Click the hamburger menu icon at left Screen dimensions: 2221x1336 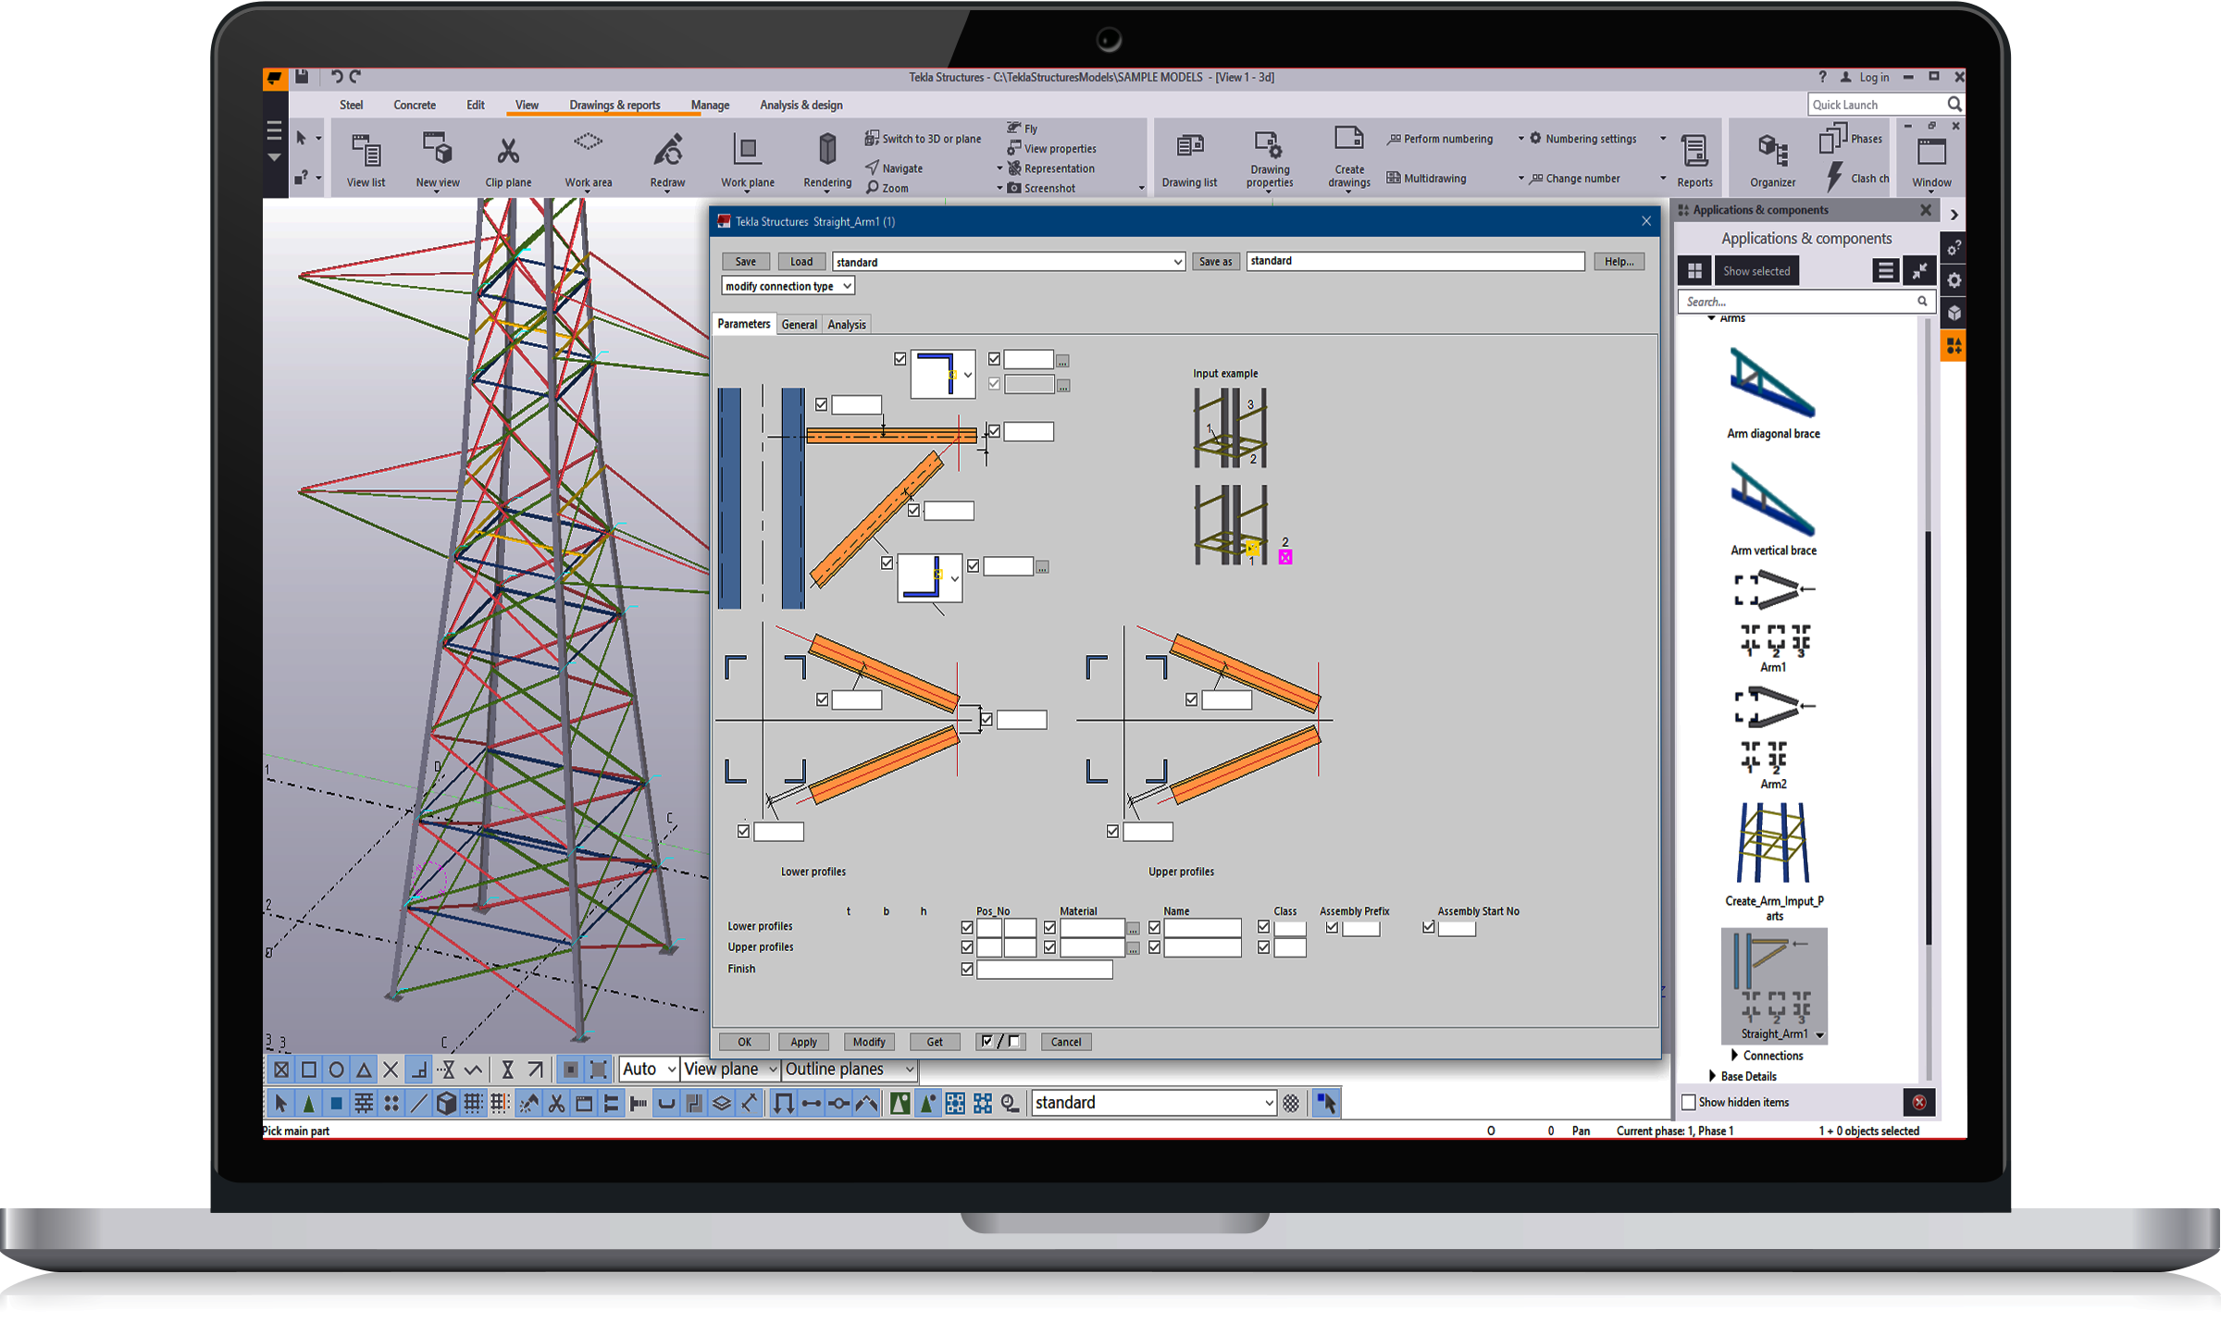[274, 130]
